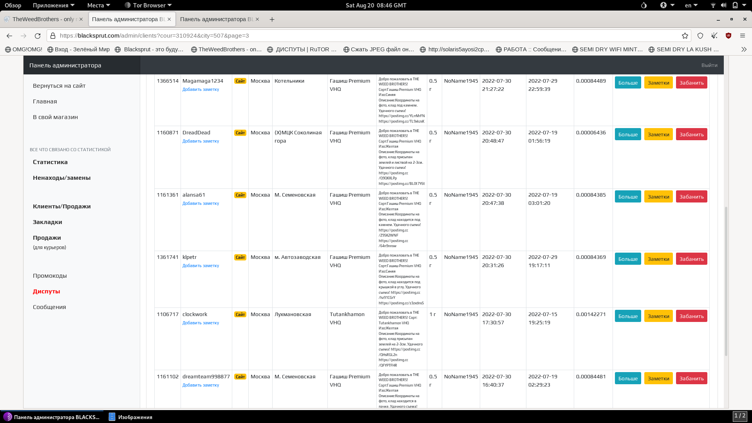
Task: Switch to the Изображения taskbar window
Action: (131, 417)
